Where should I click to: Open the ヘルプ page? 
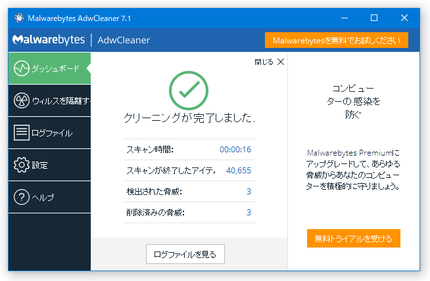coord(49,197)
